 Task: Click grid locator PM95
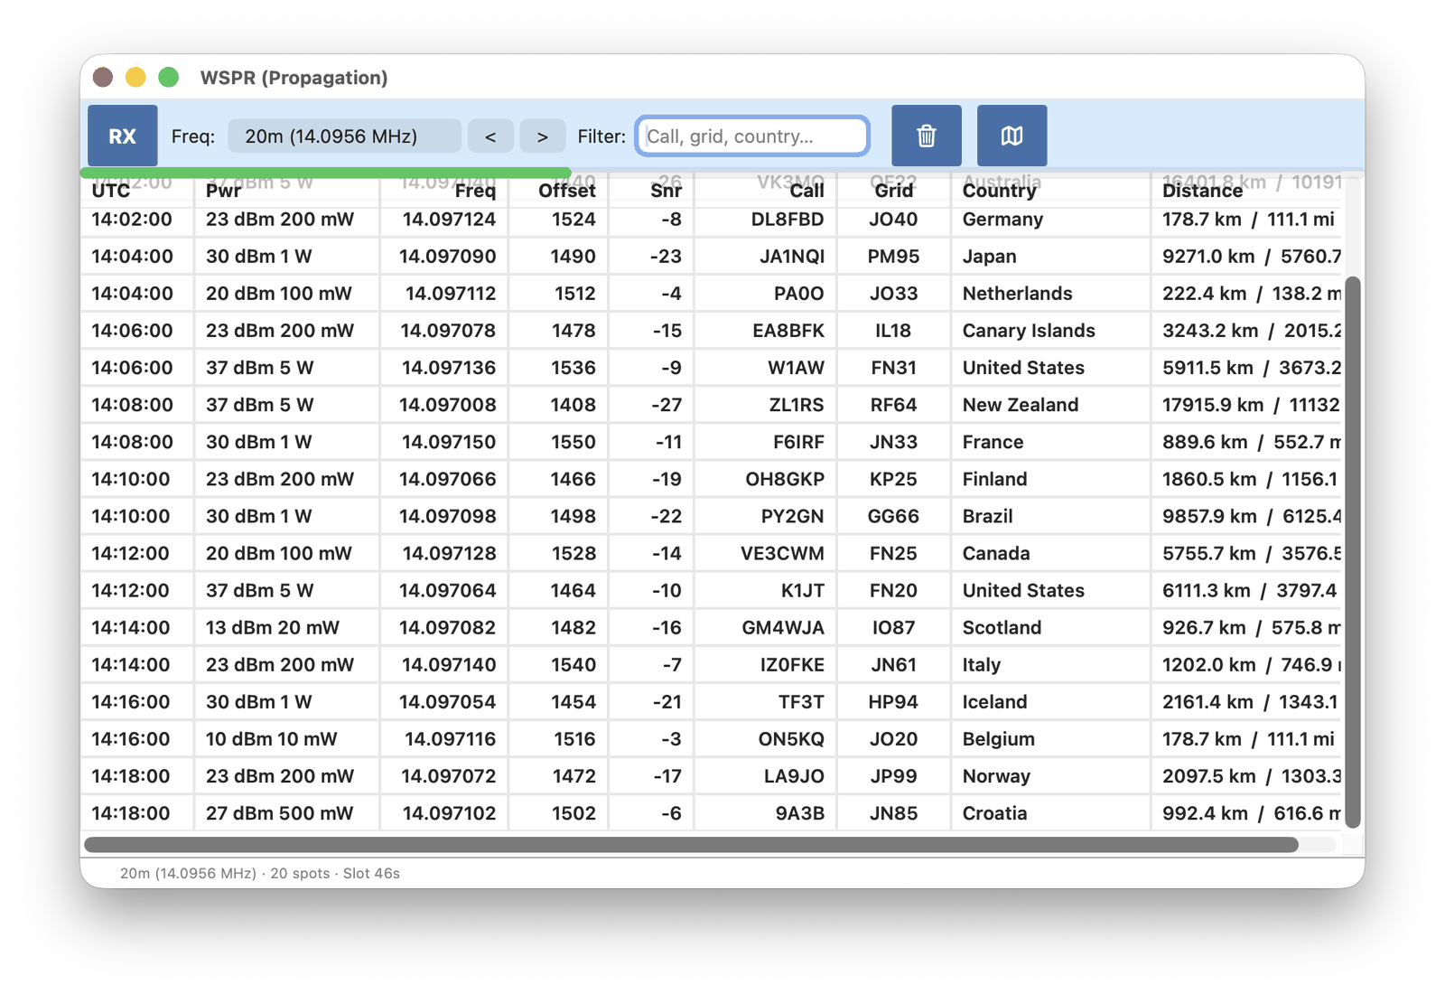[893, 257]
